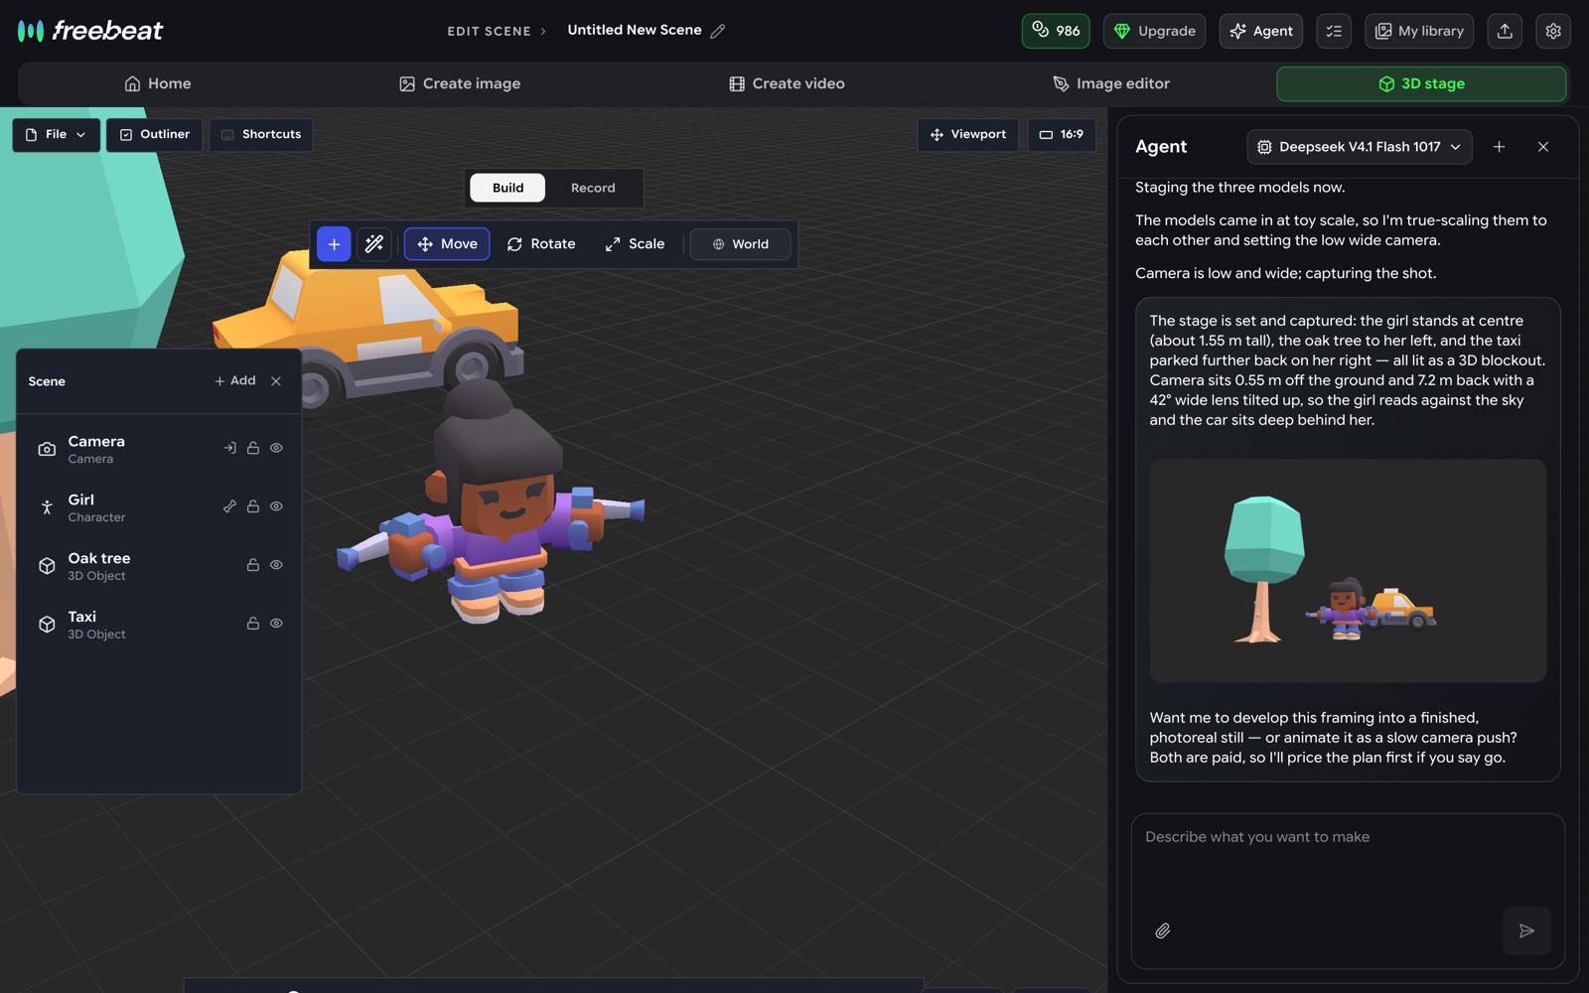Image resolution: width=1589 pixels, height=993 pixels.
Task: Open the Create image tab
Action: tap(460, 84)
